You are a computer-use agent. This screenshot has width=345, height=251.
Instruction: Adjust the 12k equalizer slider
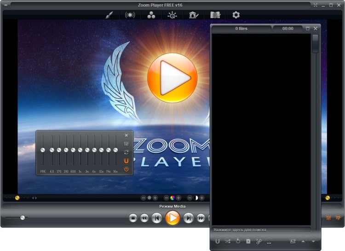pyautogui.click(x=101, y=150)
